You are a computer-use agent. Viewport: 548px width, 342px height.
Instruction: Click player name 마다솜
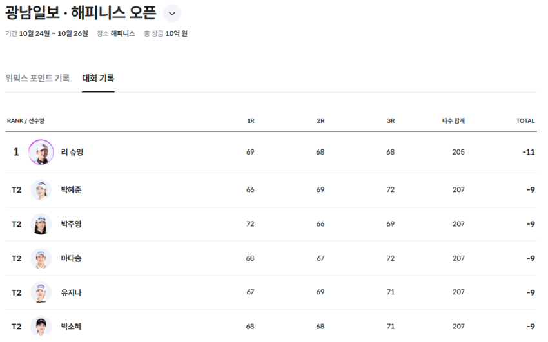71,258
